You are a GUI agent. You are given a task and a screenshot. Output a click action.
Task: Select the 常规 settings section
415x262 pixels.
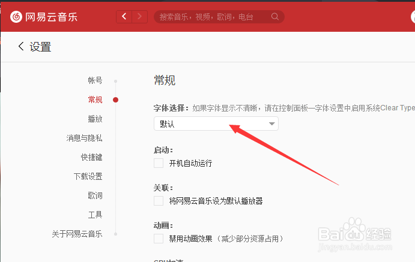coord(95,100)
